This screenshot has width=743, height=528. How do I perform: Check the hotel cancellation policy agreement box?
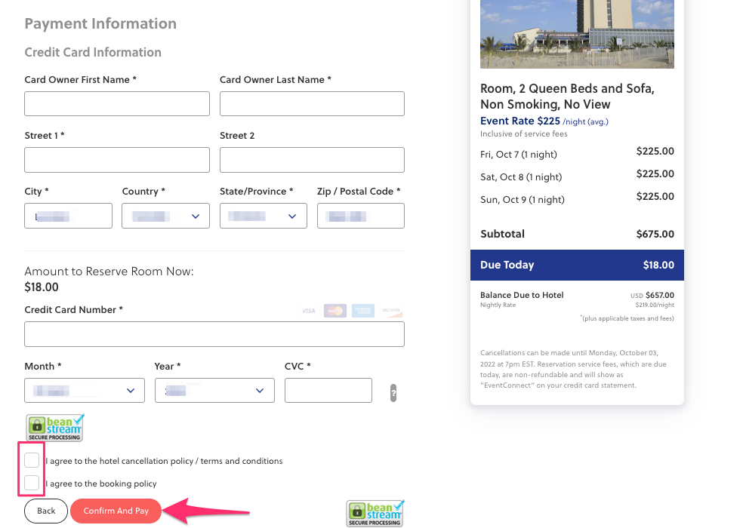tap(31, 459)
